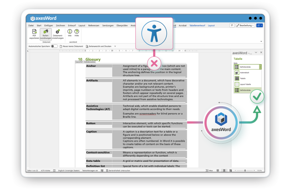The width and height of the screenshot is (291, 193).
Task: Choose the Layout-Tabelle role option
Action: (x=245, y=84)
